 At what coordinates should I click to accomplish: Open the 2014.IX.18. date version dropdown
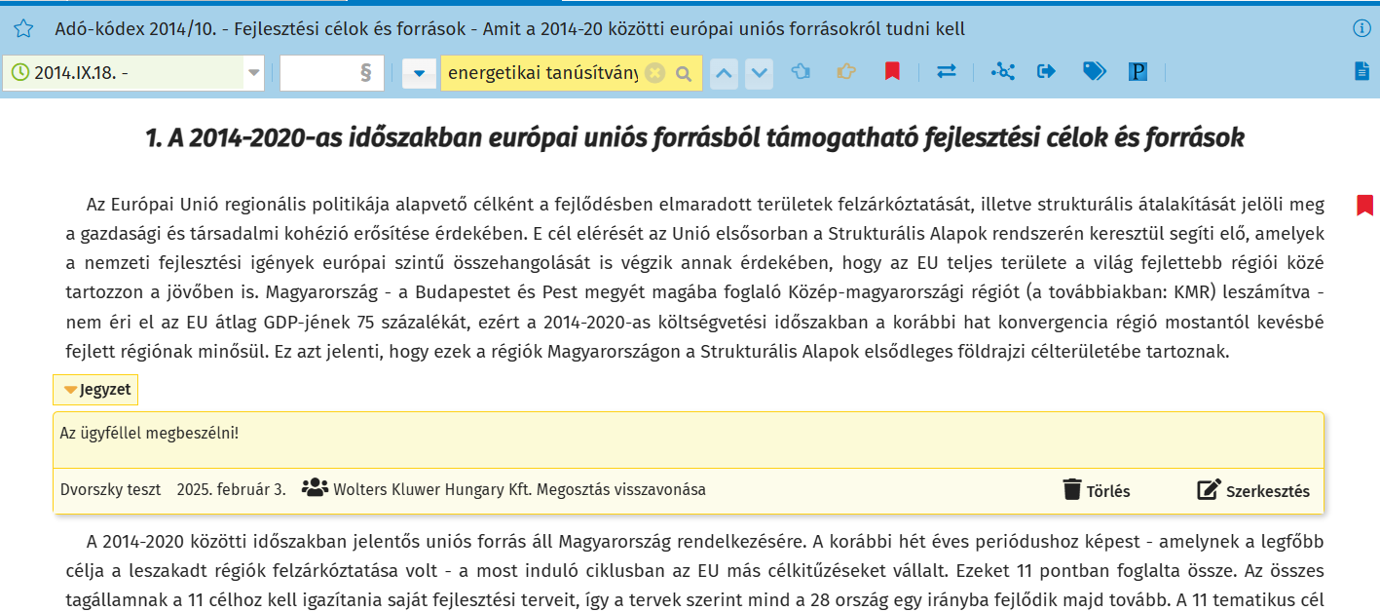coord(253,73)
